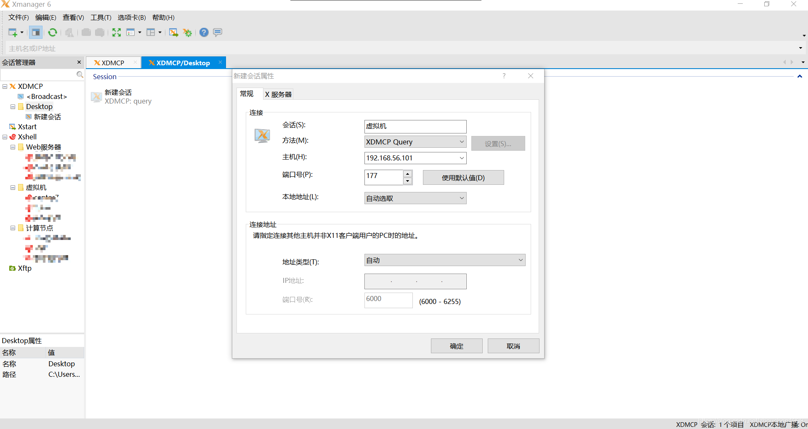Click the 使用默认值(D) button

[x=463, y=178]
